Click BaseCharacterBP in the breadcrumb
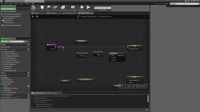The image size is (200, 112). pyautogui.click(x=89, y=16)
